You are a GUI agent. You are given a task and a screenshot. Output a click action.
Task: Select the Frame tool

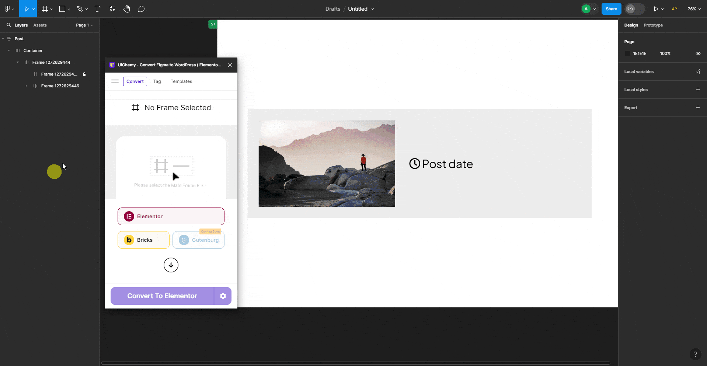[45, 9]
